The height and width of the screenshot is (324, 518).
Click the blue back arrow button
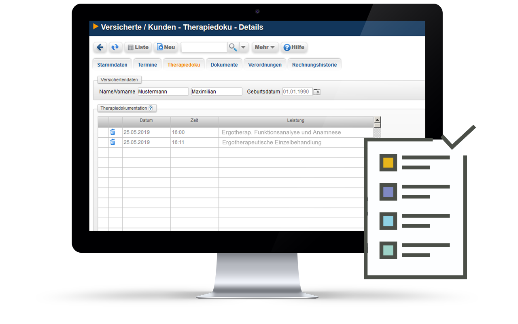(x=100, y=47)
